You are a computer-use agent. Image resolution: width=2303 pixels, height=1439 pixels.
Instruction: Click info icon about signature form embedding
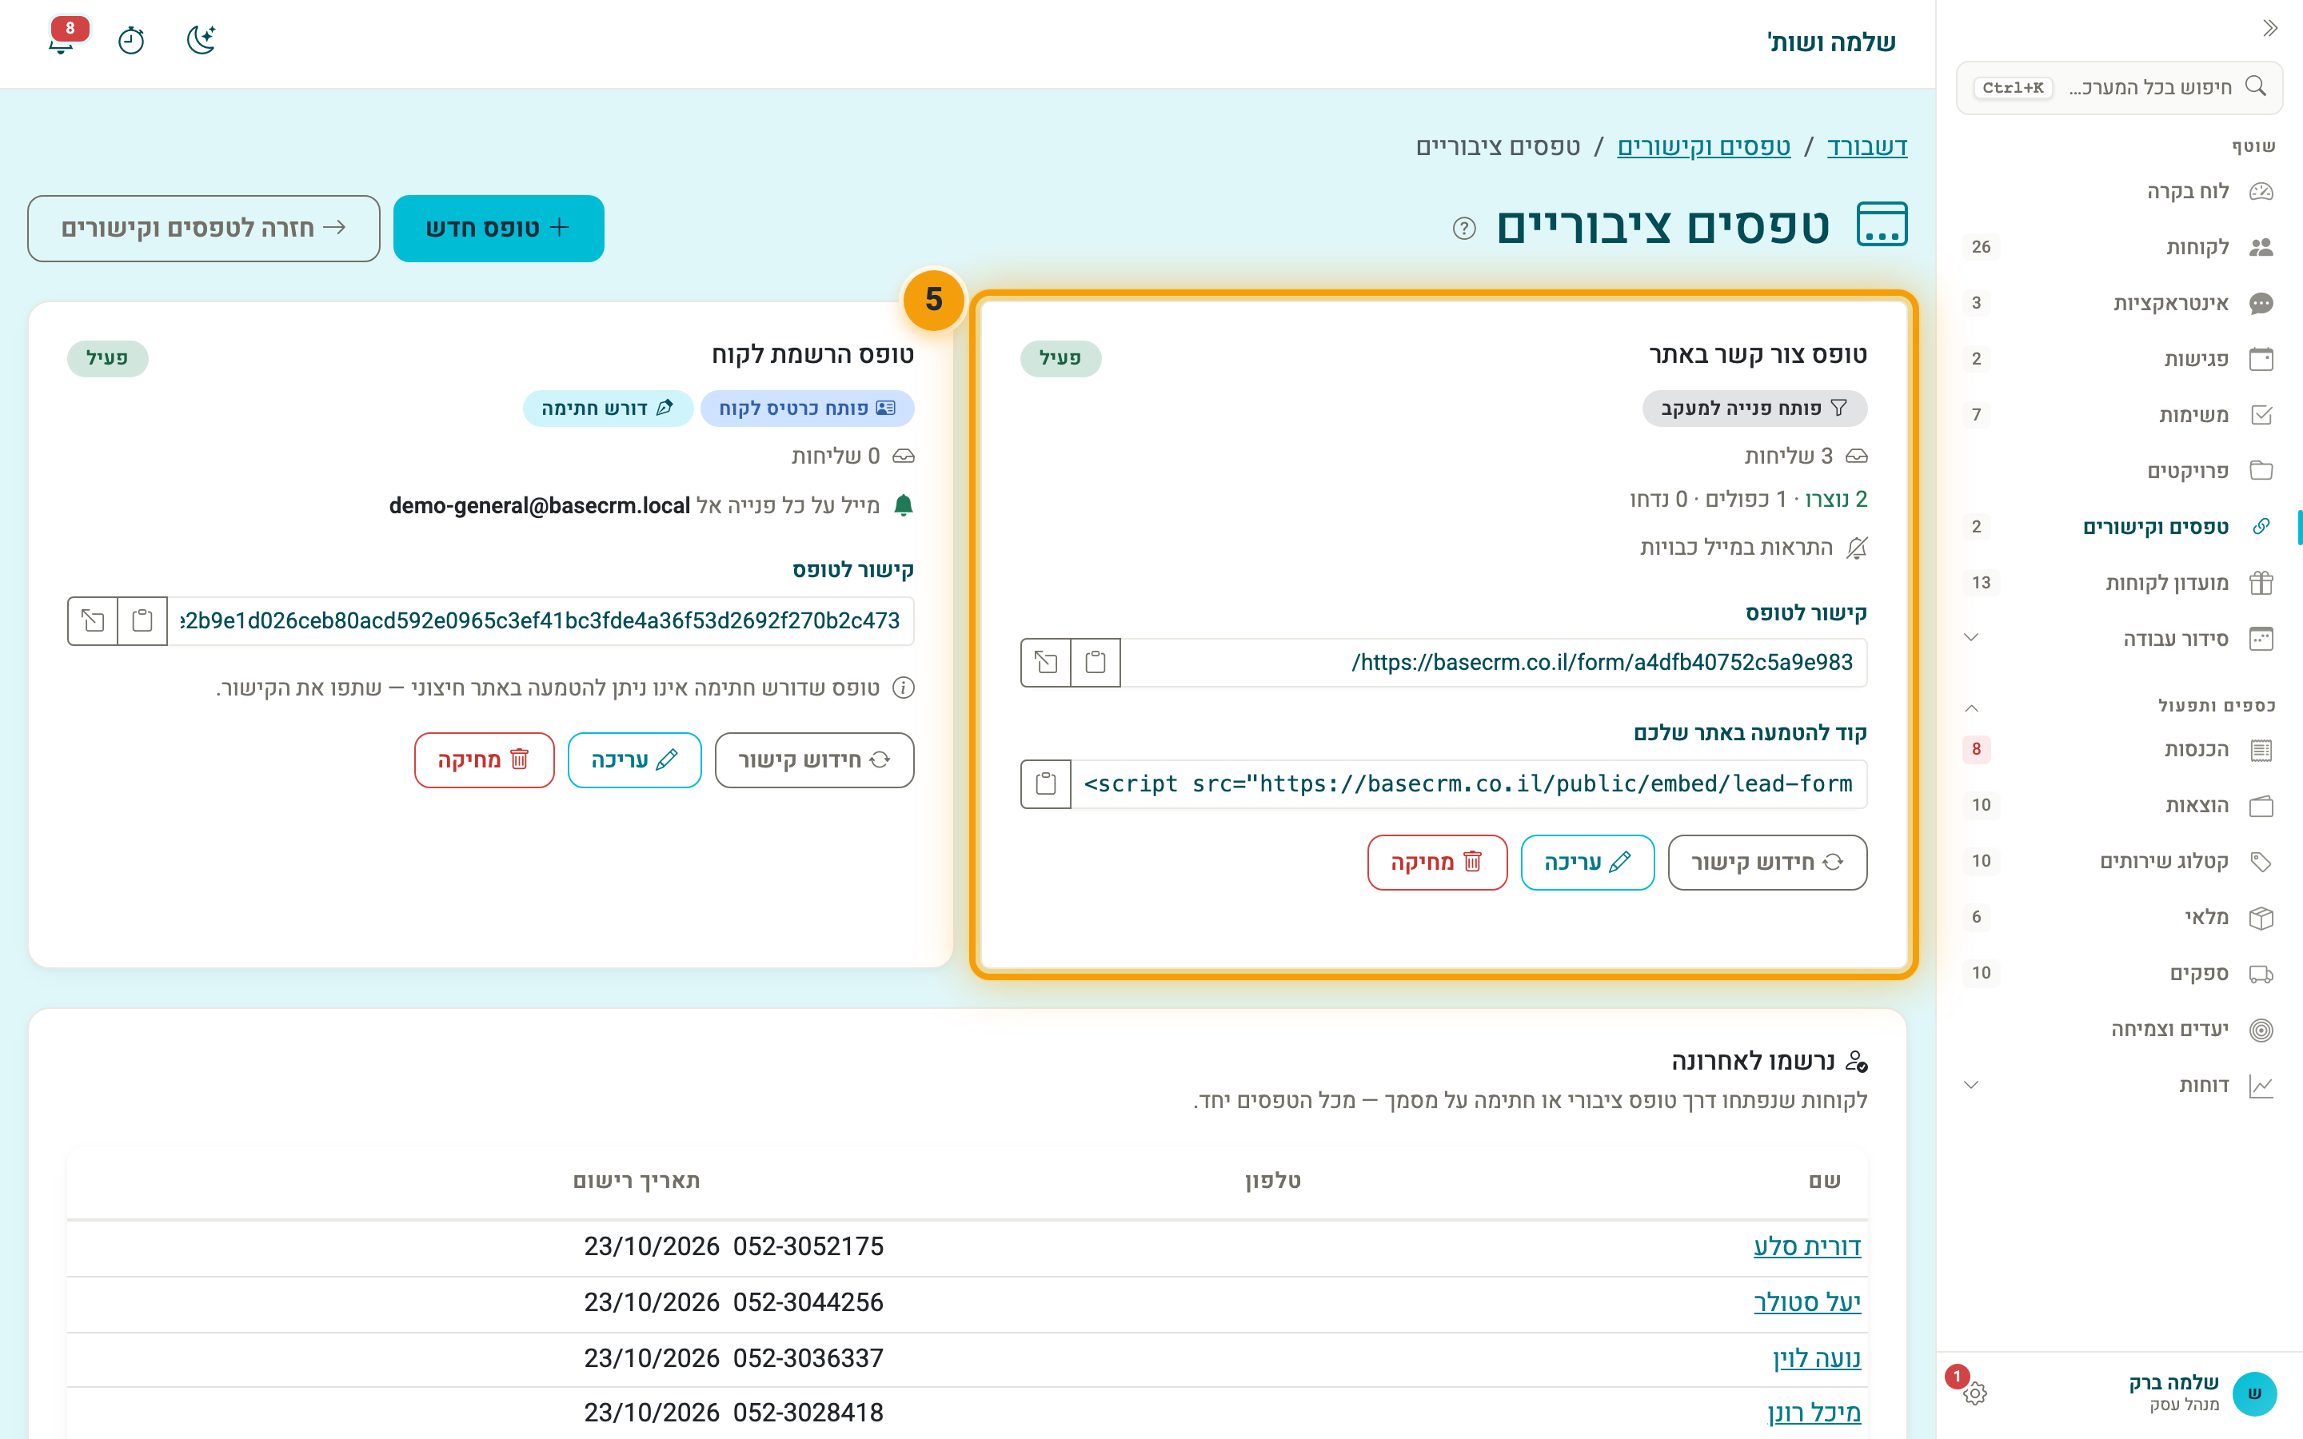point(903,688)
